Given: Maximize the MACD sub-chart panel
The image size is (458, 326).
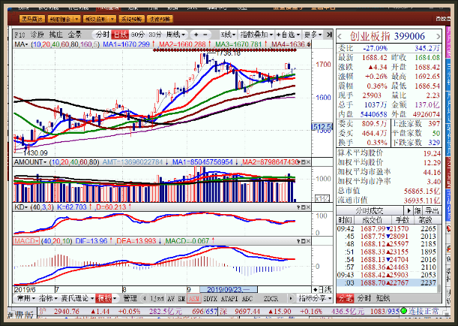Looking at the screenshot, I should coord(303,241).
